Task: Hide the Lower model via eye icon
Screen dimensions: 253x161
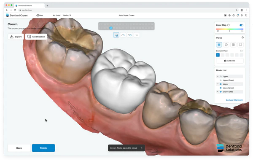Action: coord(221,84)
